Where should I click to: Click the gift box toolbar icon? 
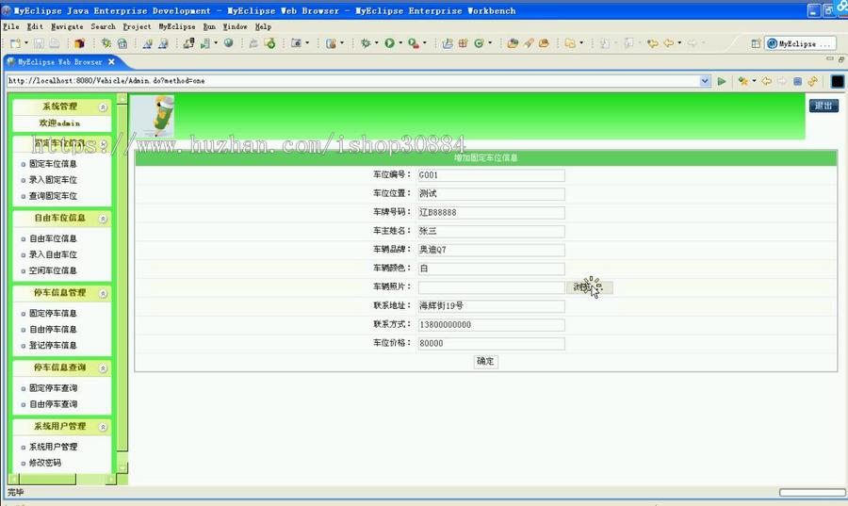click(463, 43)
